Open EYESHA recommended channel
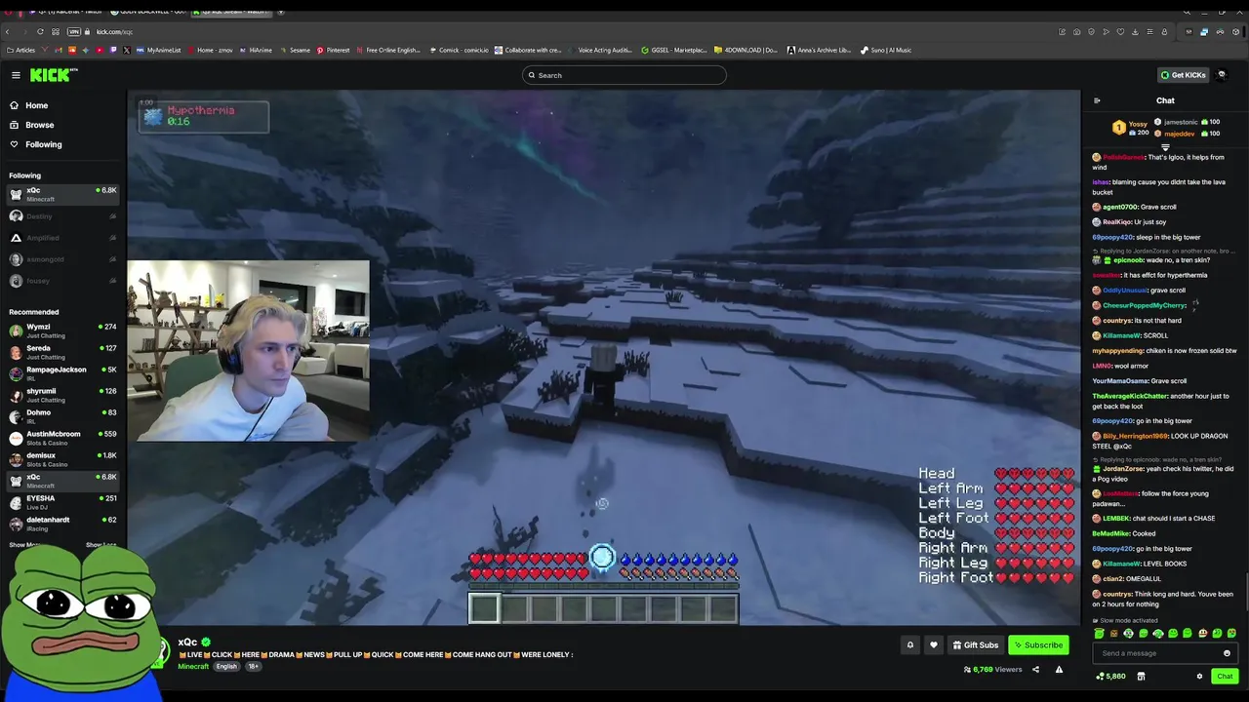The width and height of the screenshot is (1249, 702). 63,503
